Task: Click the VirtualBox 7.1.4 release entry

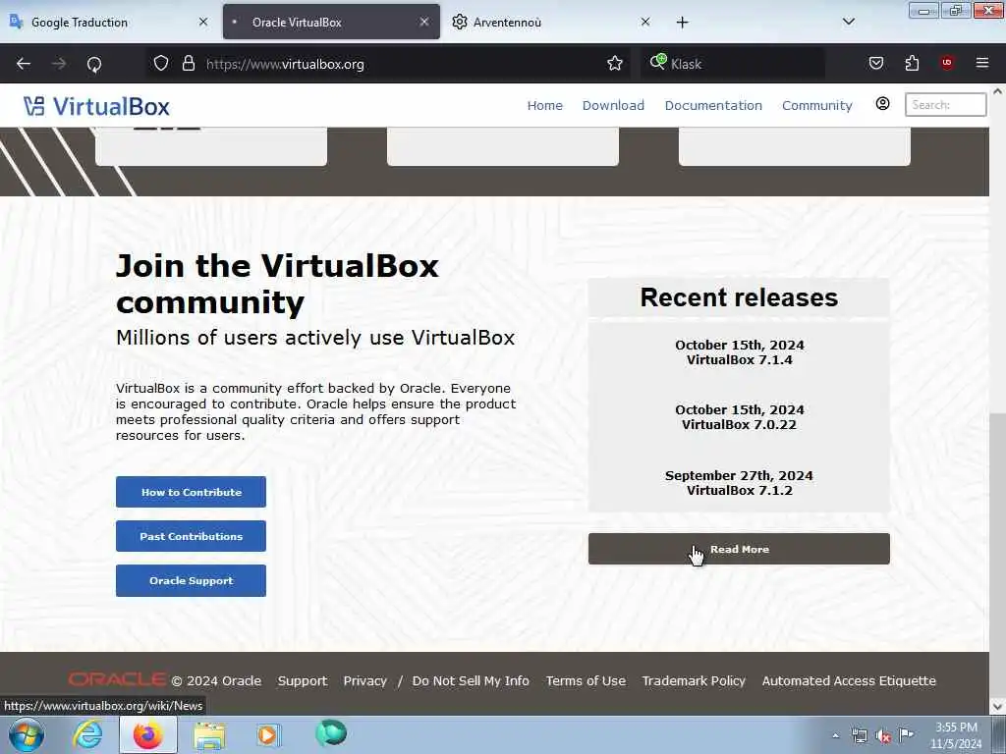Action: point(739,352)
